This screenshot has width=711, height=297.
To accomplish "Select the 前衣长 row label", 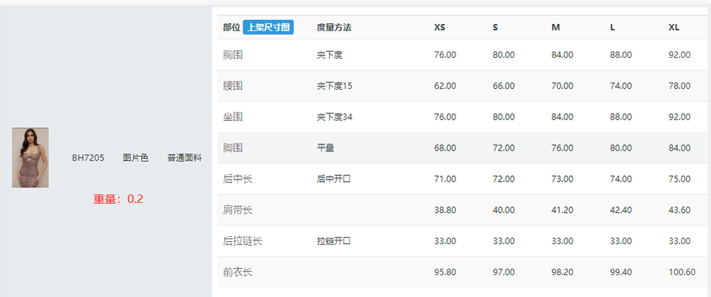I will (x=238, y=272).
